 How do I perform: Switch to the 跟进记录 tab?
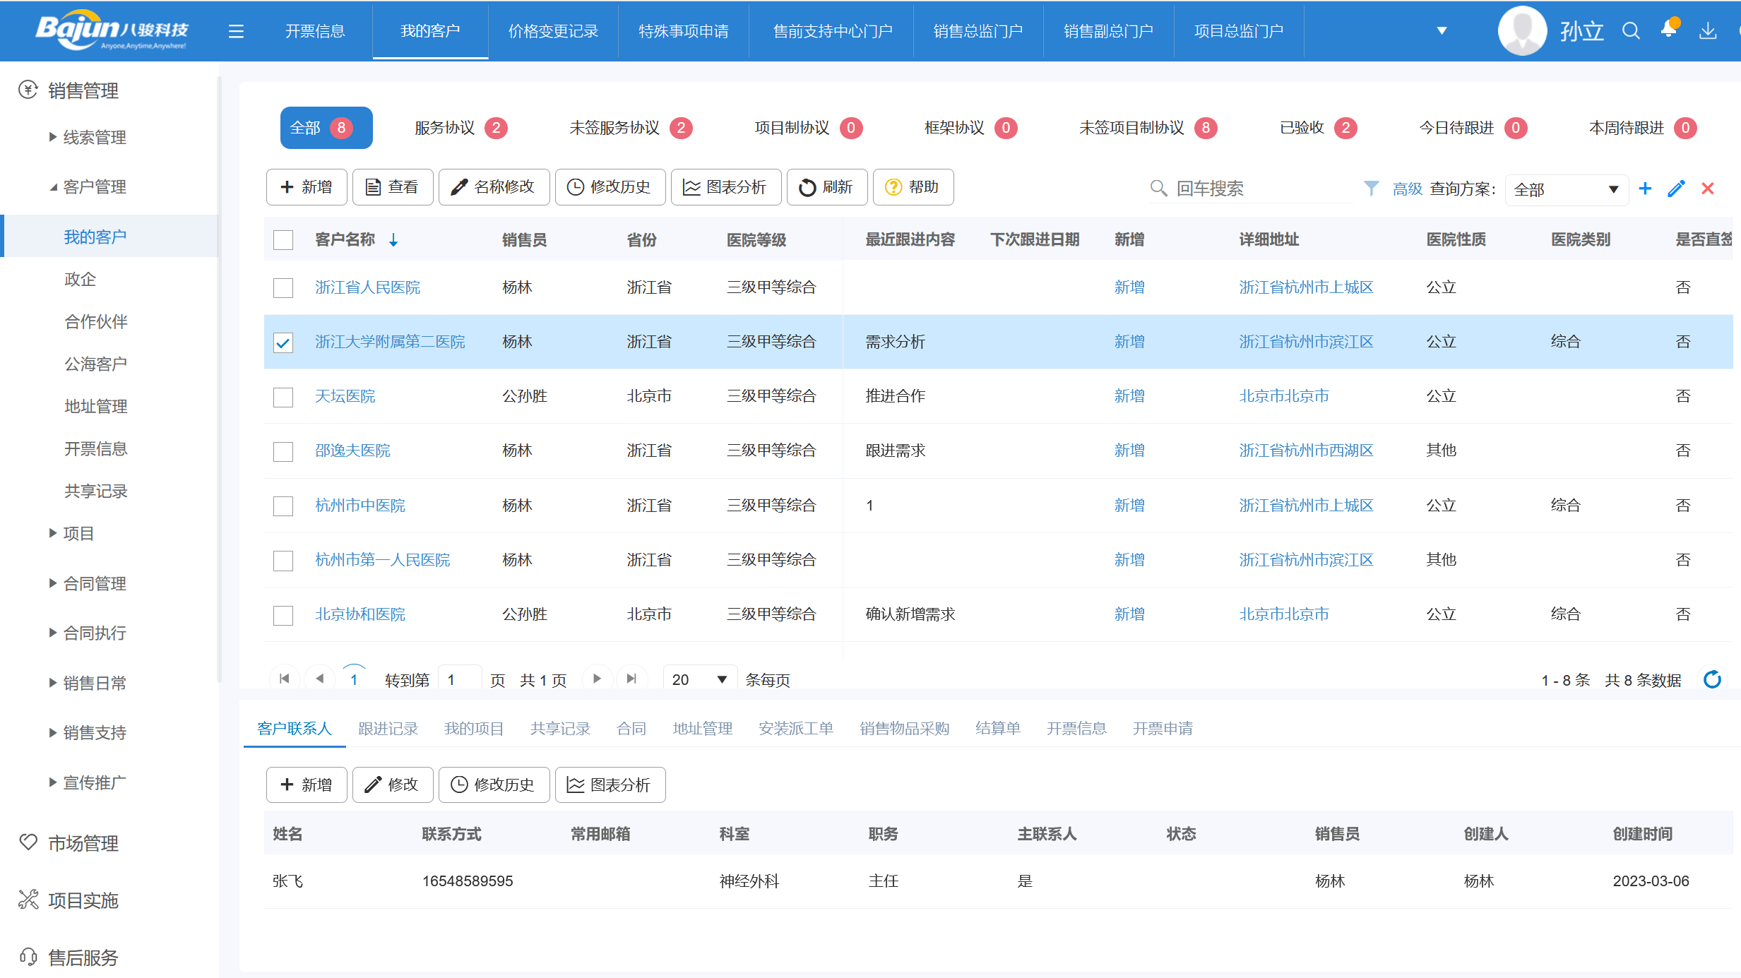[388, 728]
